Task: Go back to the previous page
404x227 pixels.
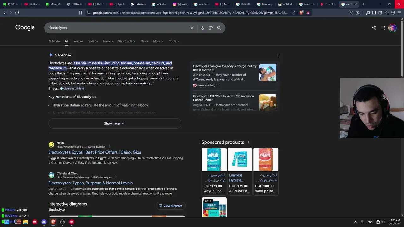Action: click(x=4, y=13)
